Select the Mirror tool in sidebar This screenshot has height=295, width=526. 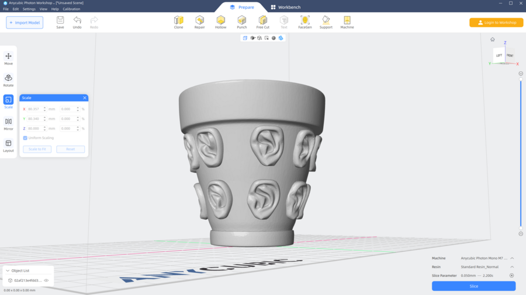pyautogui.click(x=8, y=124)
